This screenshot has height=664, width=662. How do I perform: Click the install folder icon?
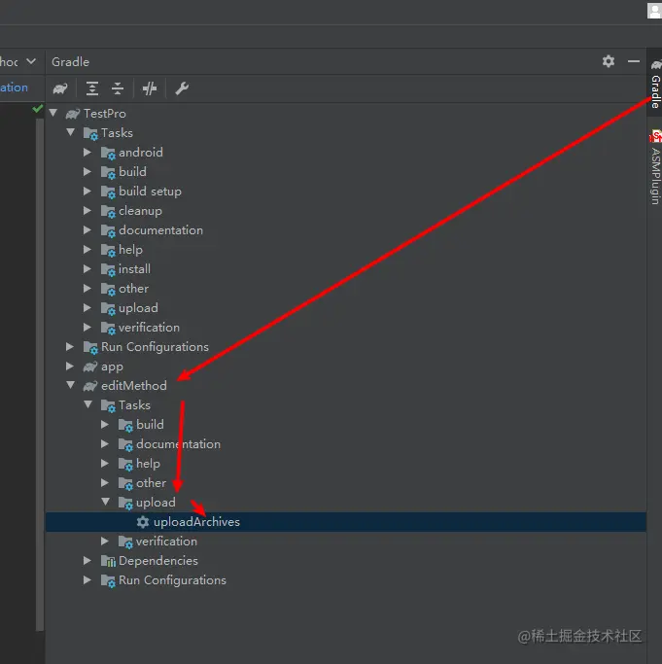(x=108, y=269)
